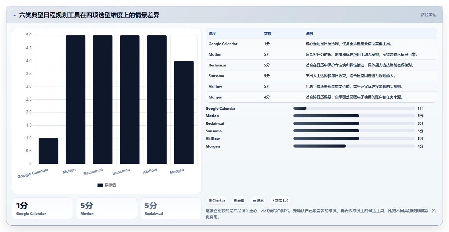Click the 1分 value at the end of Google Calendar's progress bar
The width and height of the screenshot is (449, 232).
(420, 108)
